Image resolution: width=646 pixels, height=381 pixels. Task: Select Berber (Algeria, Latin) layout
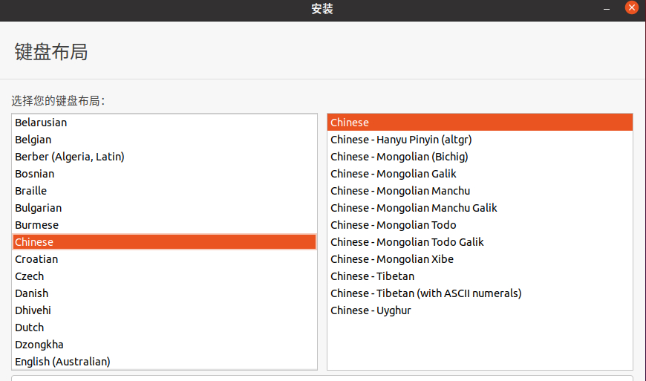point(164,157)
